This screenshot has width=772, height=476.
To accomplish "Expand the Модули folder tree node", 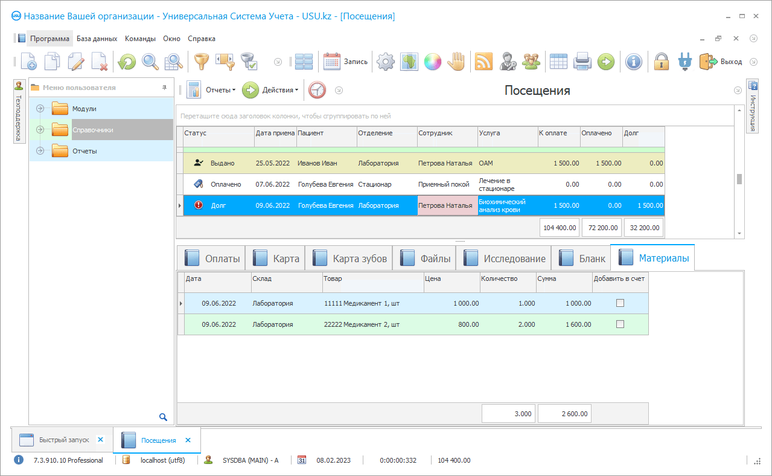I will point(40,109).
